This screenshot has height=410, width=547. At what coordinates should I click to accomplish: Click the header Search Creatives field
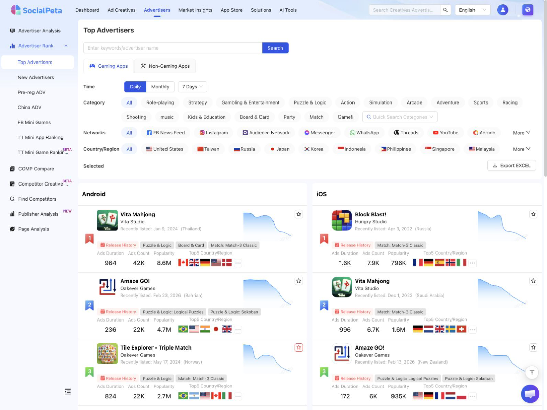click(405, 10)
